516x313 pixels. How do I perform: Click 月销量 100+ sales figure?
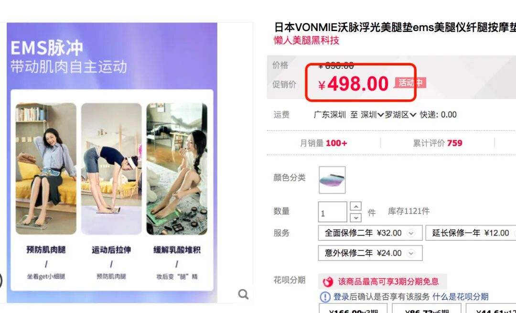[323, 143]
